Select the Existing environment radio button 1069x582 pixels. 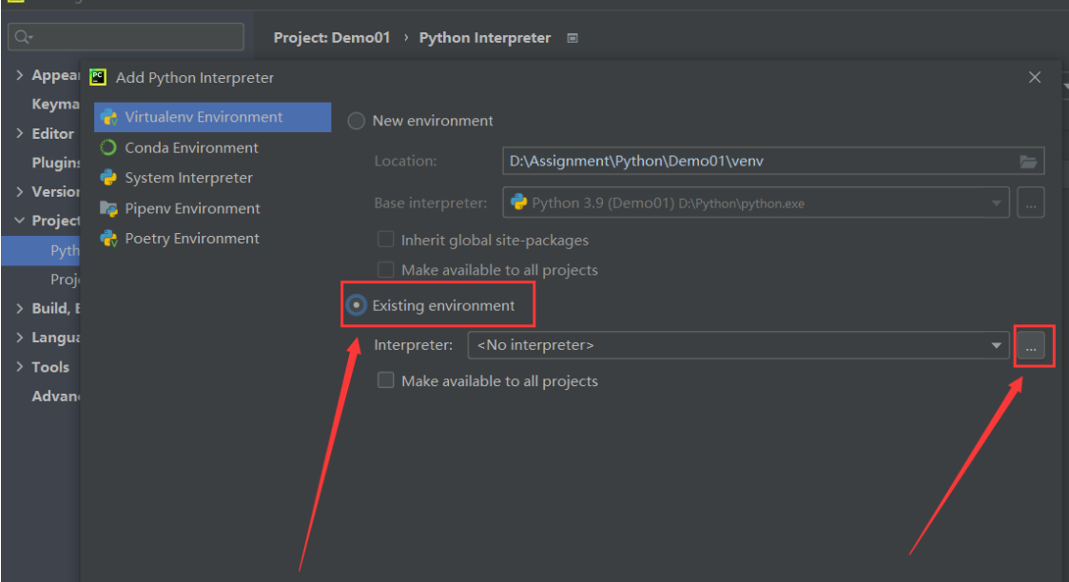point(357,305)
